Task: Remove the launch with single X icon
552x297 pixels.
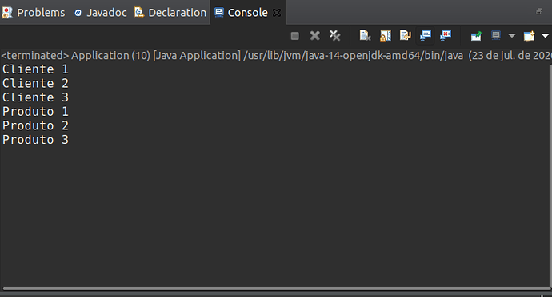Action: pyautogui.click(x=314, y=35)
